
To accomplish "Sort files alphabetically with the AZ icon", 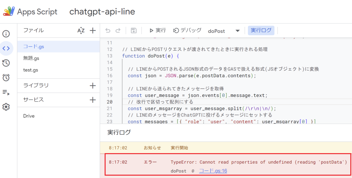I will tap(81, 30).
